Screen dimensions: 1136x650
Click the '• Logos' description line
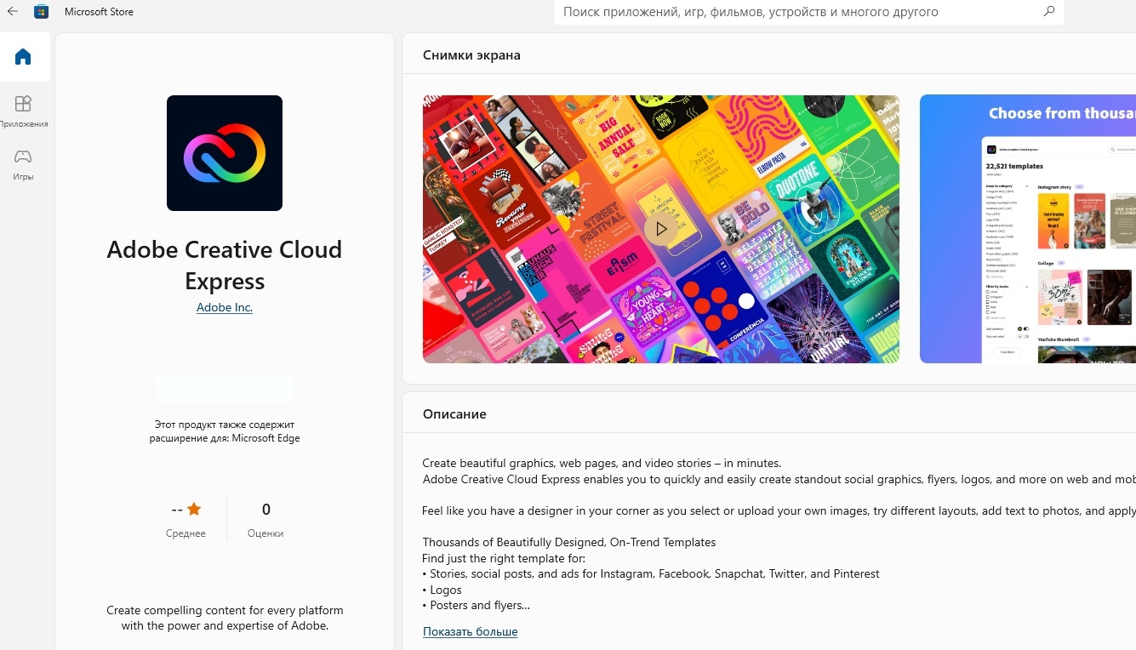pos(442,590)
